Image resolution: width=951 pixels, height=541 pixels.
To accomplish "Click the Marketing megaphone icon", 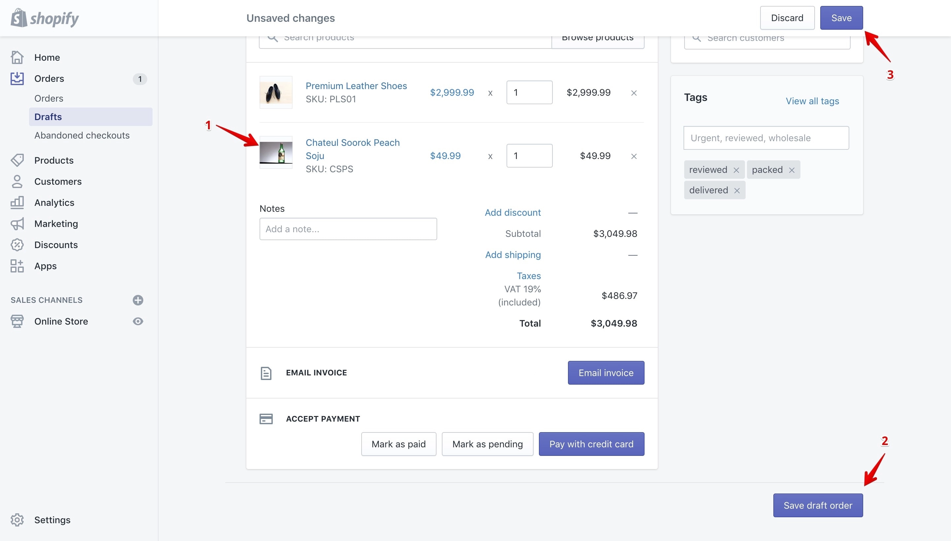I will pos(17,224).
